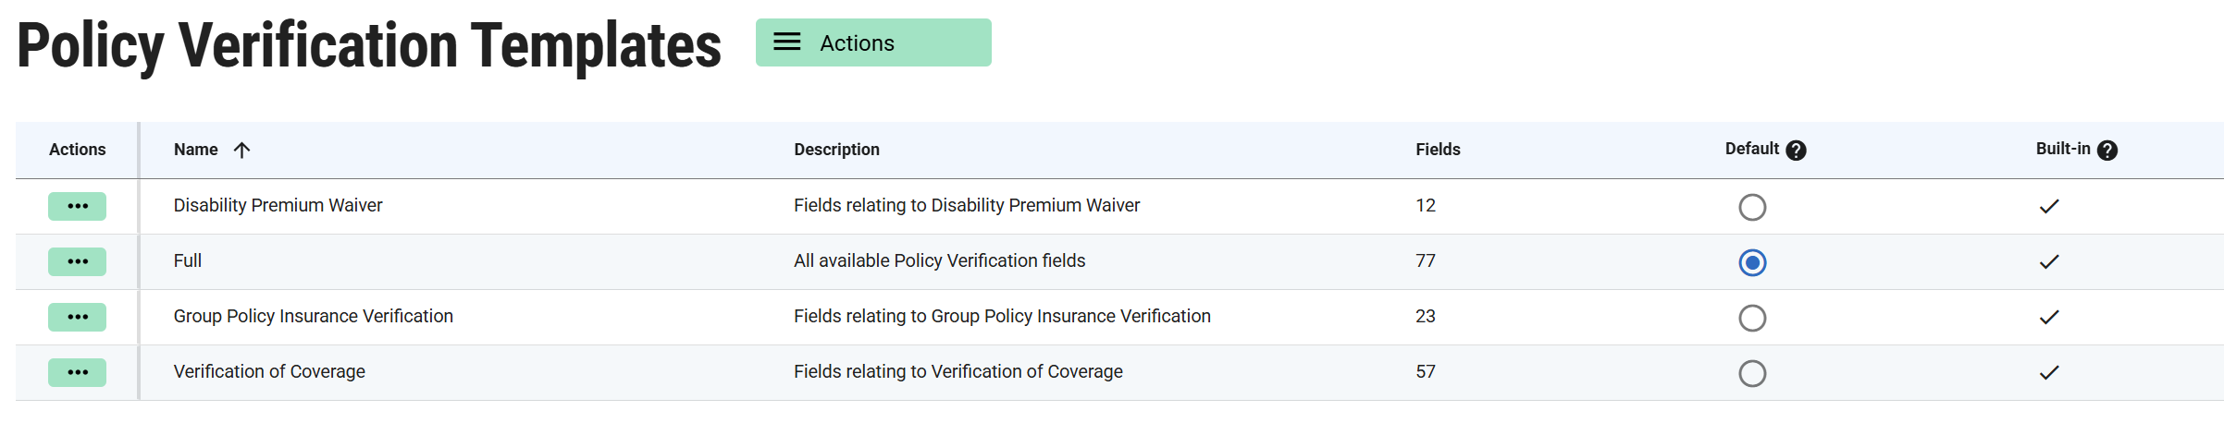Click Built-in checkmark for Disability Premium Waiver
This screenshot has width=2224, height=447.
[2049, 206]
